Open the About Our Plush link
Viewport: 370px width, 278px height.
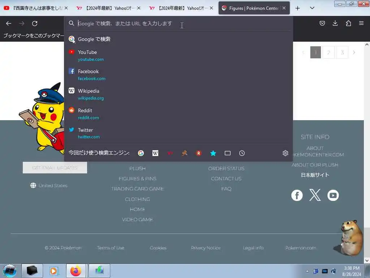315,165
